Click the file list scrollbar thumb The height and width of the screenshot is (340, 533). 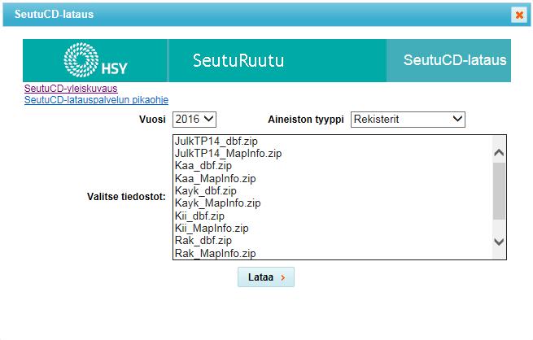pyautogui.click(x=499, y=191)
